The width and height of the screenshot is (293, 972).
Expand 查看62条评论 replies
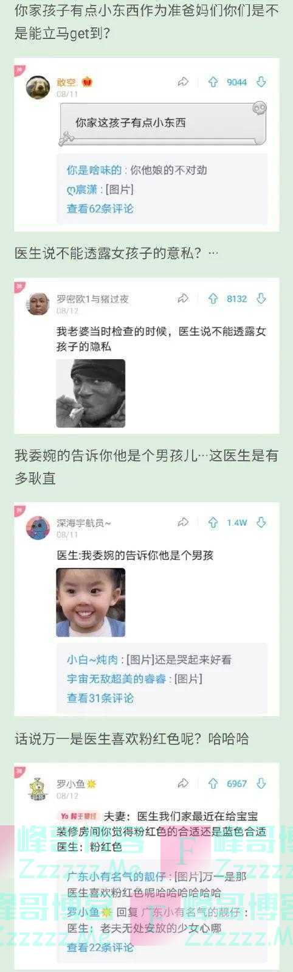click(100, 209)
